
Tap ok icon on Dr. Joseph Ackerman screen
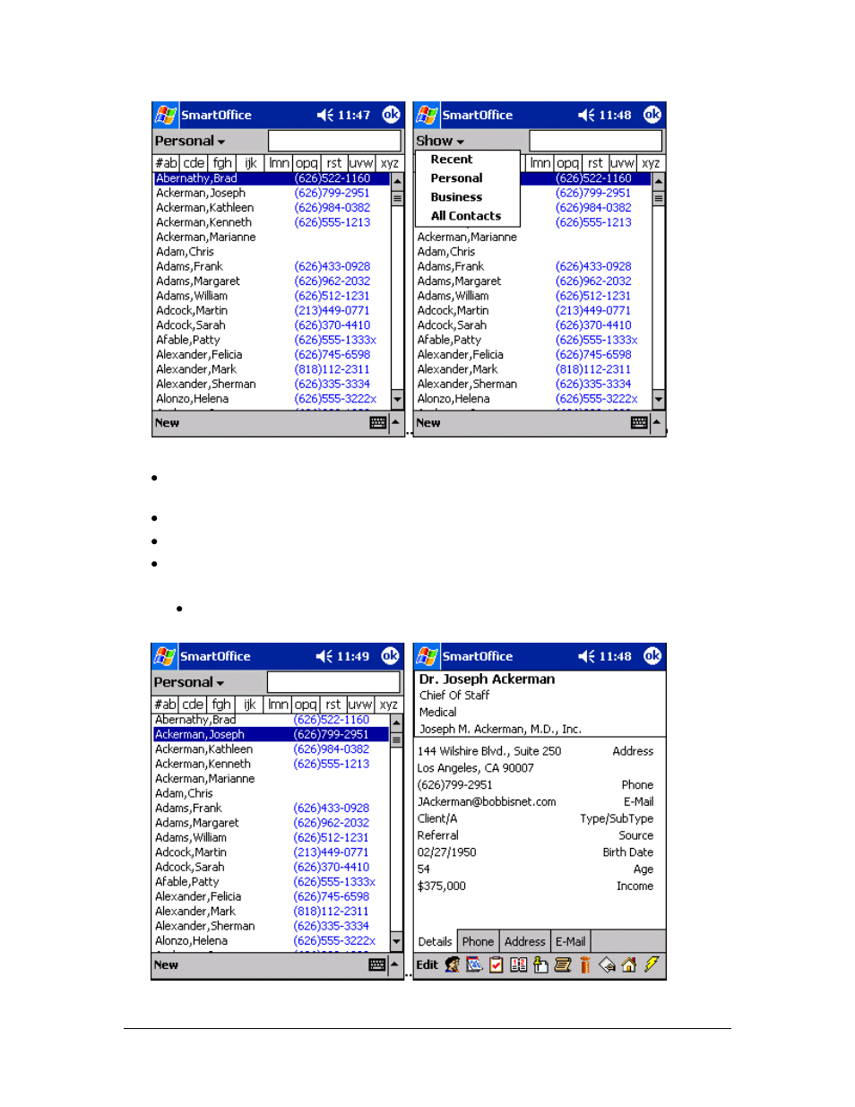coord(652,655)
